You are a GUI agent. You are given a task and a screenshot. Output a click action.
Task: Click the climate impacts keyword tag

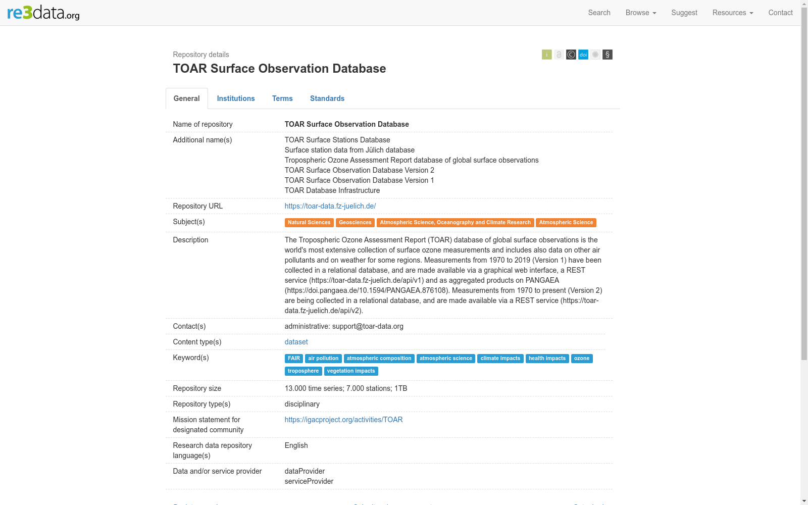(x=500, y=359)
